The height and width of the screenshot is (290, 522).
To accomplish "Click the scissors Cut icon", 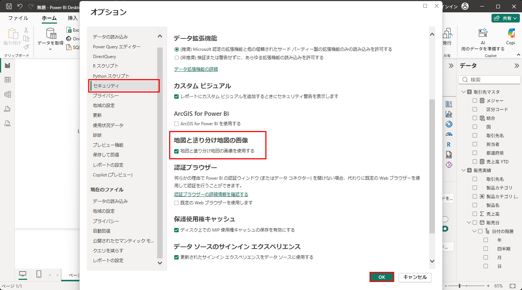I will 26,30.
